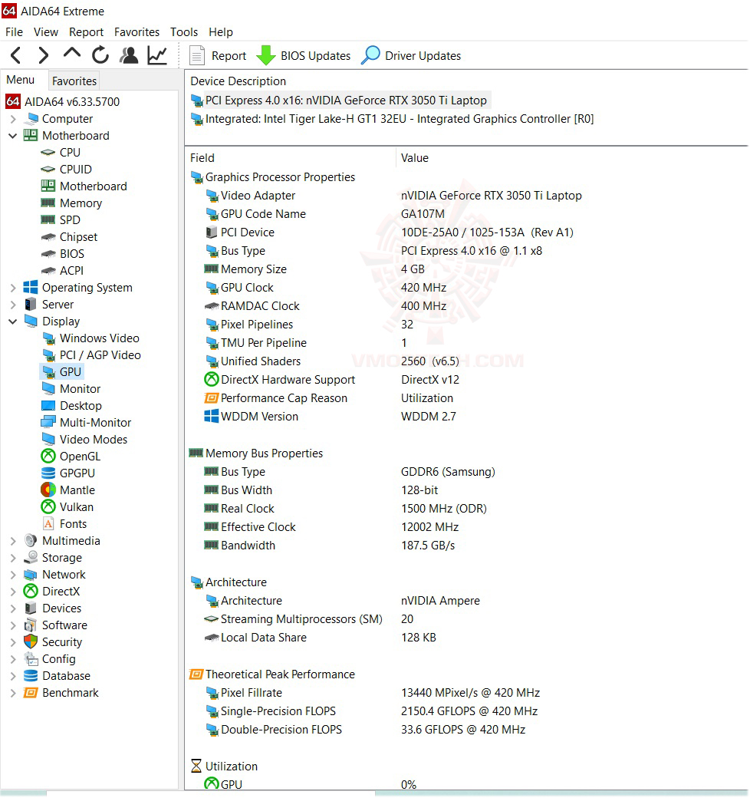Expand the DirectX tree node
Viewport: 750px width, 798px height.
coord(13,592)
